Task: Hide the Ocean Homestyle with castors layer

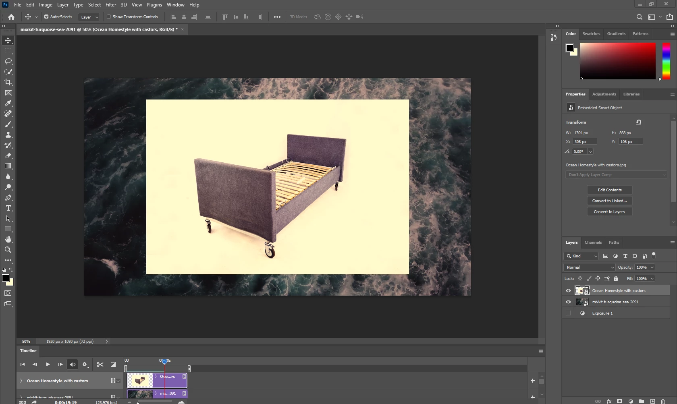Action: [x=568, y=291]
